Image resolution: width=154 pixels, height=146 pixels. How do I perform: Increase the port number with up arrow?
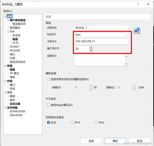click(x=91, y=48)
